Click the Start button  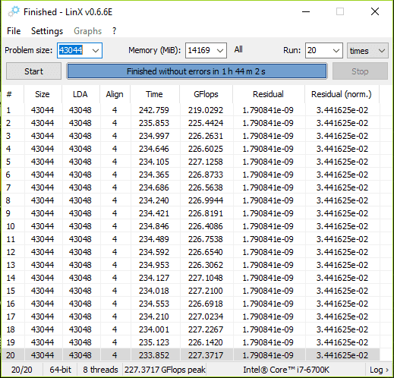tap(33, 71)
